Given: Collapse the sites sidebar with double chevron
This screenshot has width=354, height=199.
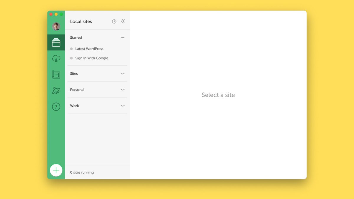Looking at the screenshot, I should [x=123, y=21].
